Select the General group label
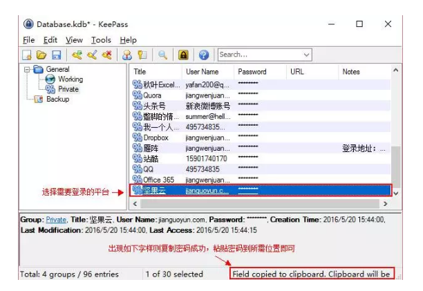 (58, 69)
